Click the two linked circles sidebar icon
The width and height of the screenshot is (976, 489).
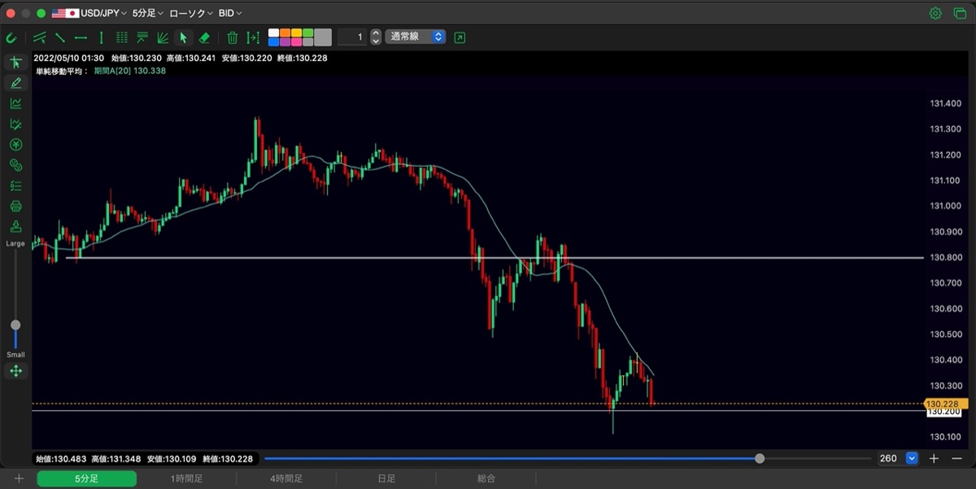coord(15,165)
